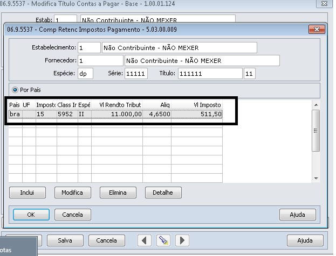The image size is (336, 256).
Task: Click the species cell II
Action: coord(85,114)
